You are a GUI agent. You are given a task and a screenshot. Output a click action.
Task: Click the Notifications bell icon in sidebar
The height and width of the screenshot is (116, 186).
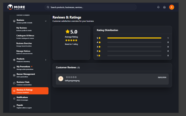14,98
